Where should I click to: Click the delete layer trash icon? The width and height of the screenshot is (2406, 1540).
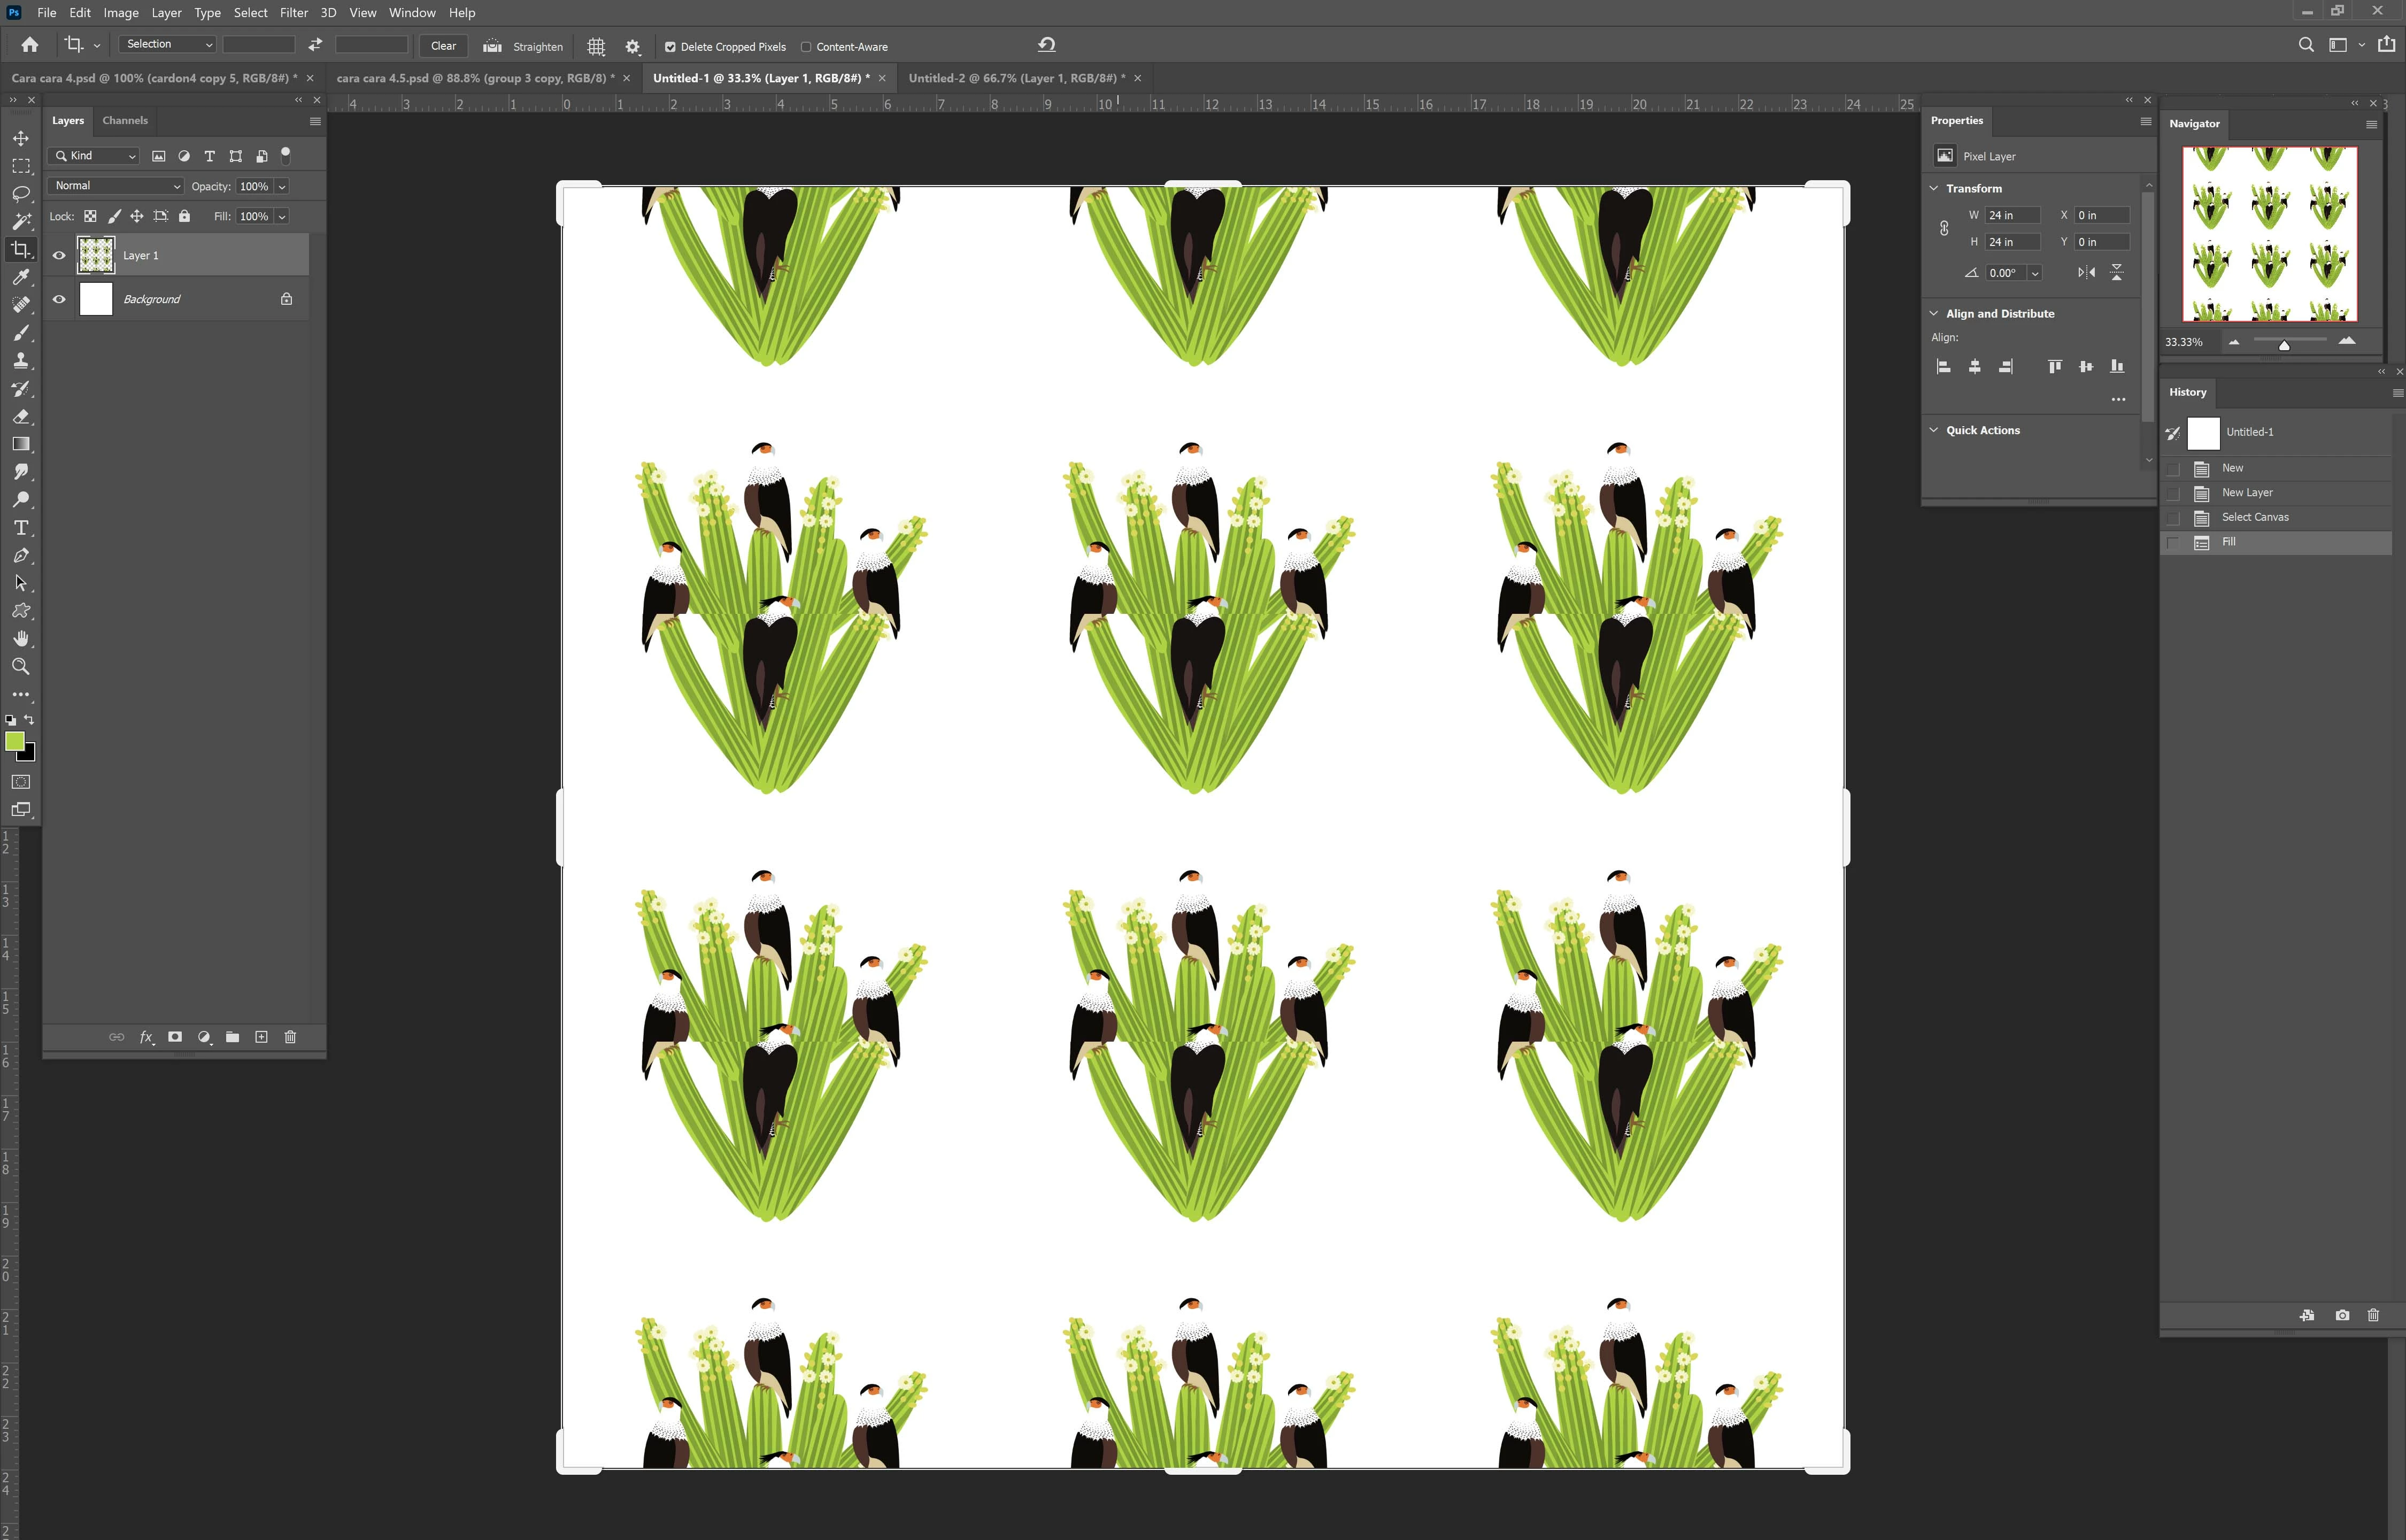click(x=290, y=1037)
